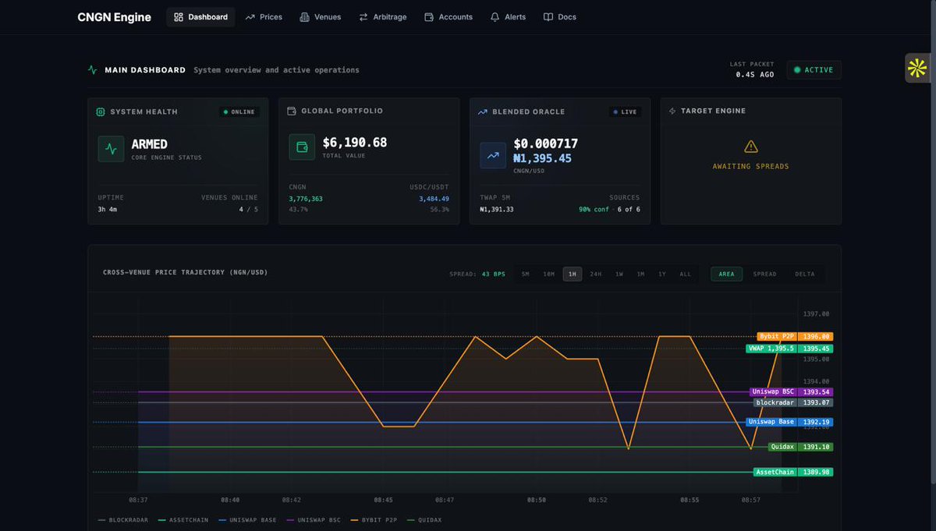Set chart range to 1Y

(x=662, y=274)
